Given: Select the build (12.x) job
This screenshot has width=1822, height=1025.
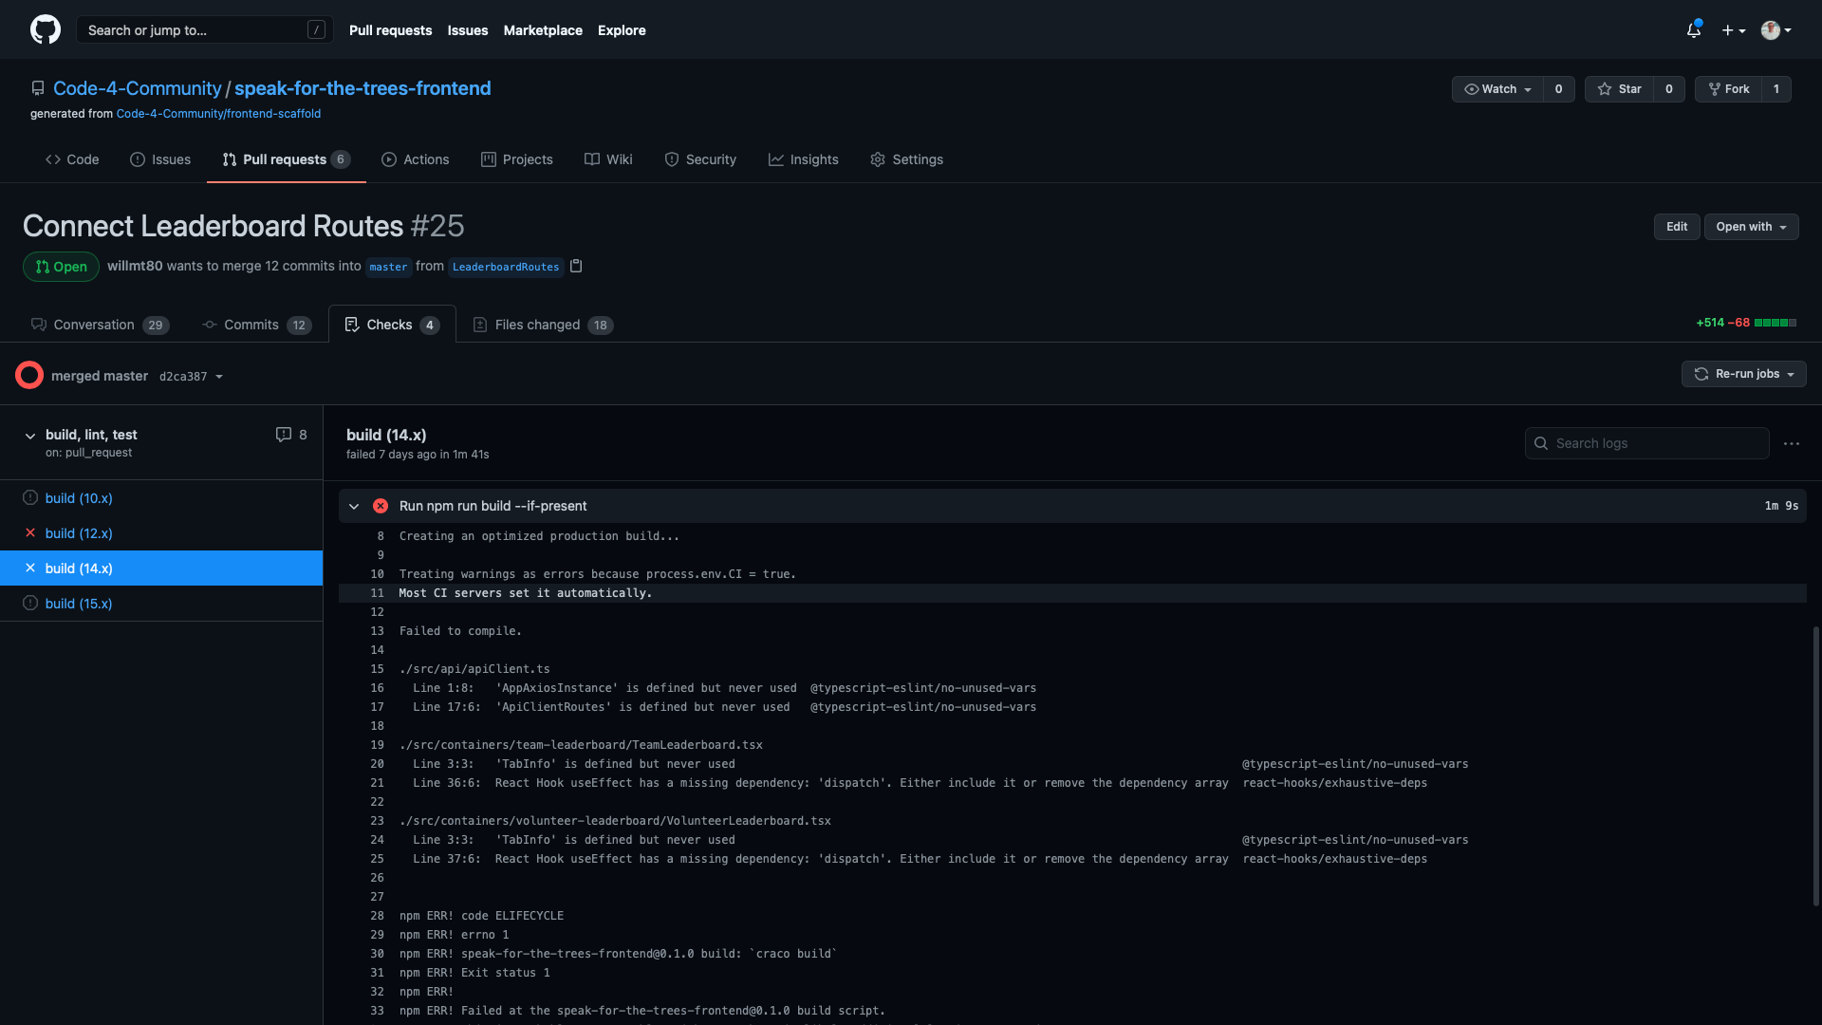Looking at the screenshot, I should coord(79,533).
